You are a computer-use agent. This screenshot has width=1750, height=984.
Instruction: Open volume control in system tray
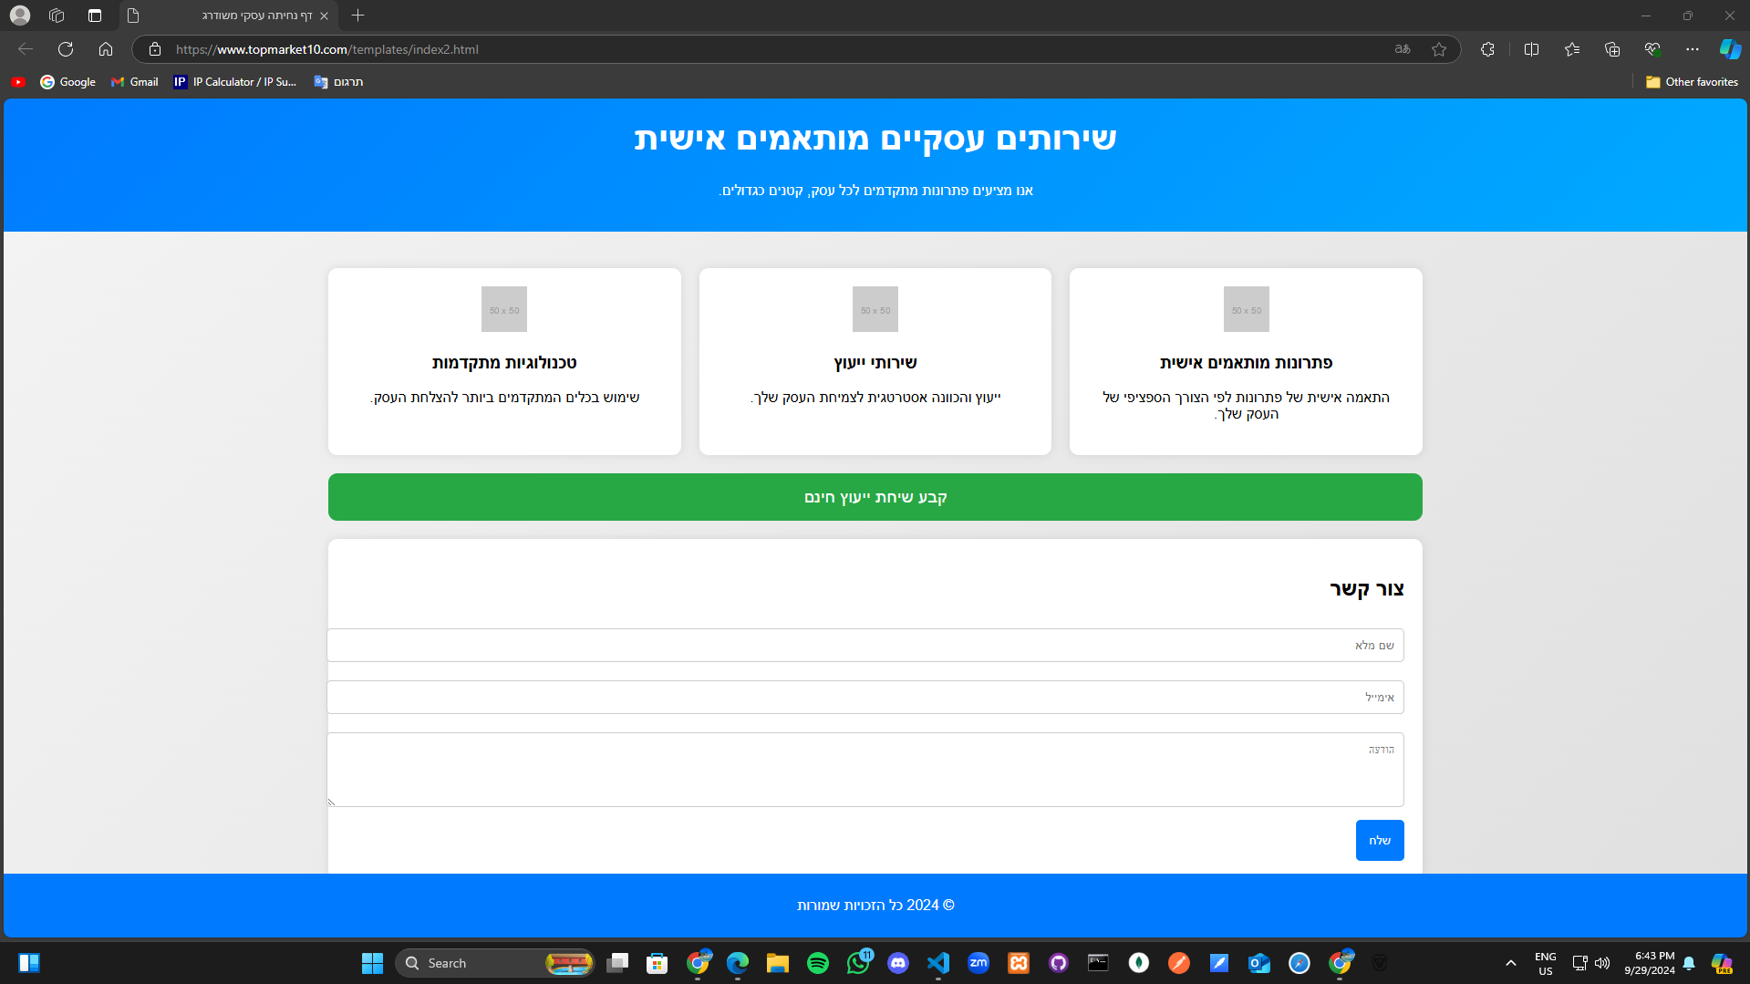1602,963
